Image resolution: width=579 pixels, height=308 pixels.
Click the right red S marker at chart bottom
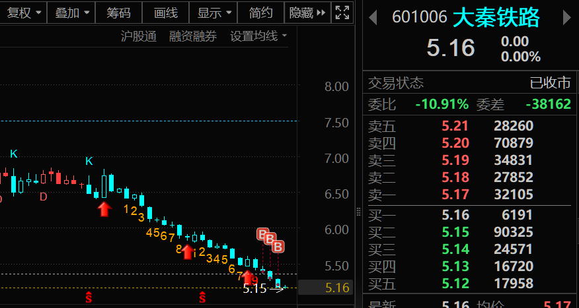(x=202, y=297)
